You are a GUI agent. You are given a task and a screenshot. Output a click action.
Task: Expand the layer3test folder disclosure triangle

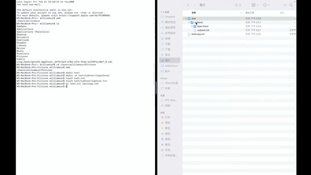point(192,26)
